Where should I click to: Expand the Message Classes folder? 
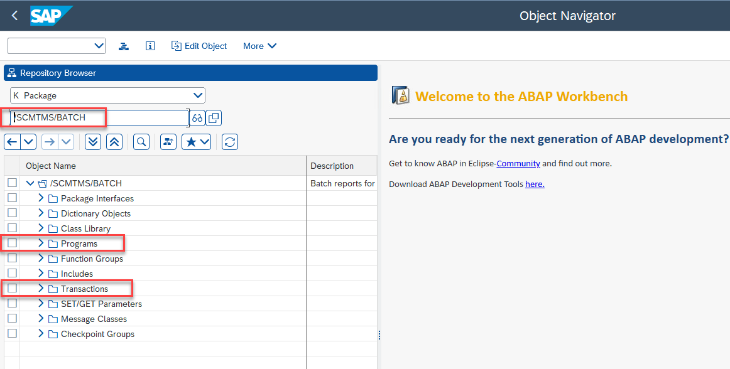coord(41,318)
